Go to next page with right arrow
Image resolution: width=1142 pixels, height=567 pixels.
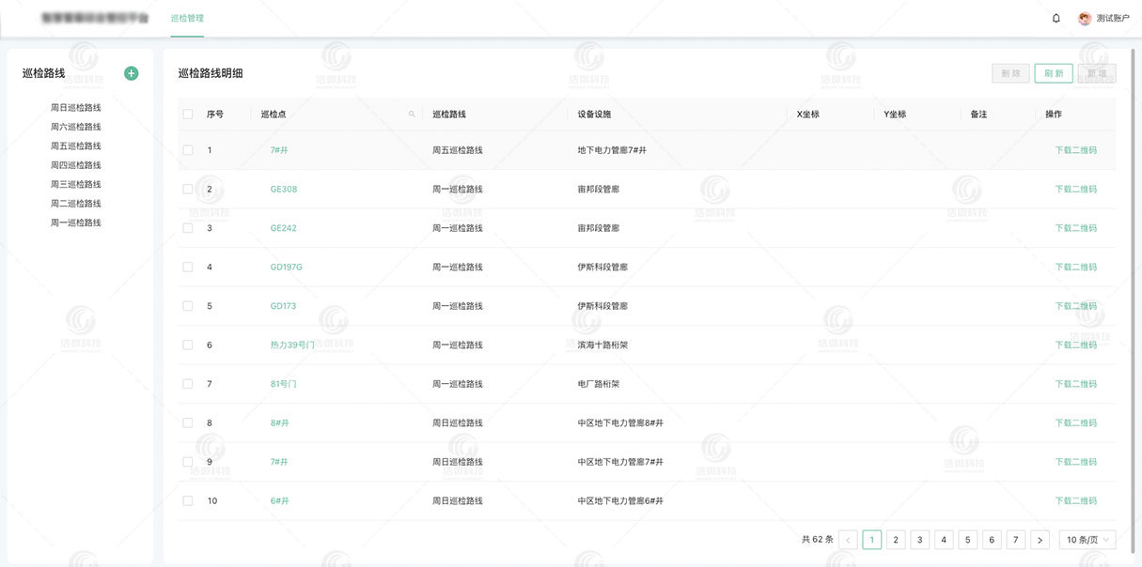tap(1040, 540)
